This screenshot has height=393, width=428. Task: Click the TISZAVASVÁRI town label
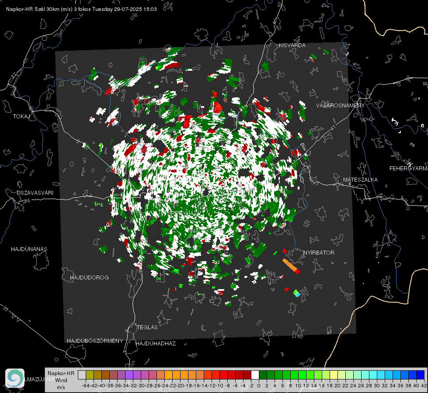tap(35, 193)
